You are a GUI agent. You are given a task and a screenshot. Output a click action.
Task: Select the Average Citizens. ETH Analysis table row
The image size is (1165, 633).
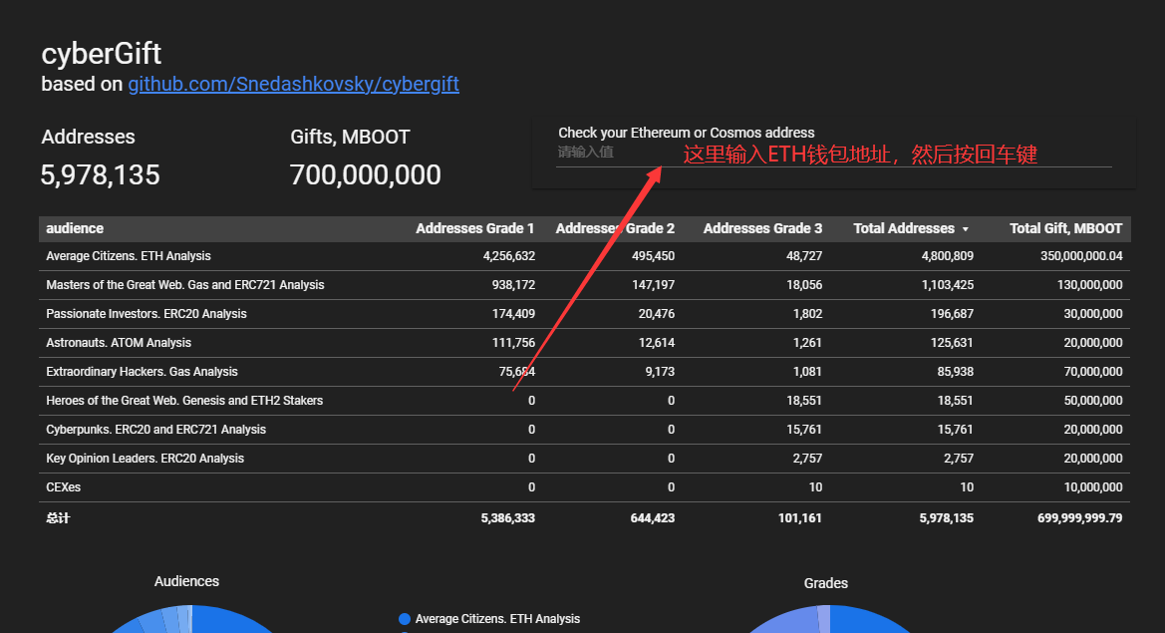pyautogui.click(x=129, y=256)
